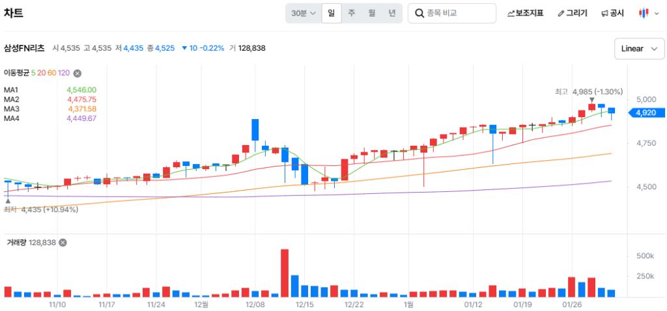This screenshot has height=311, width=667.
Task: Open the 보조지표 indicators menu
Action: coord(526,13)
